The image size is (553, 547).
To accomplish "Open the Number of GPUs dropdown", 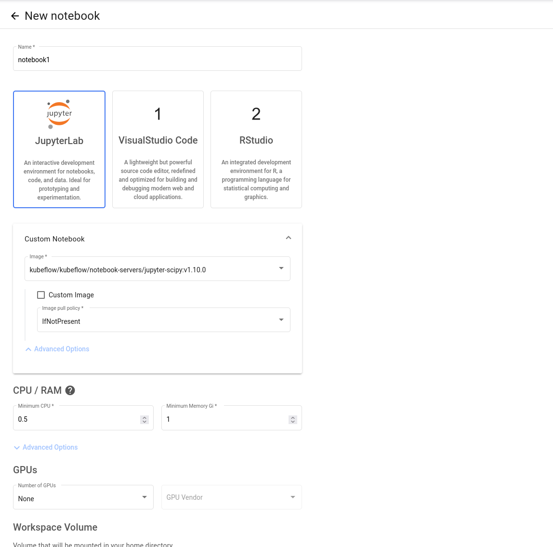I will tap(83, 497).
